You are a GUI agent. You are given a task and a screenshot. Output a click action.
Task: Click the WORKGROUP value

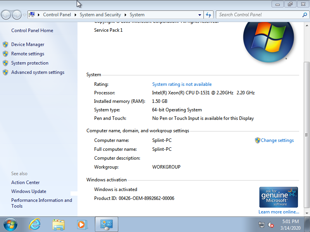(x=166, y=167)
